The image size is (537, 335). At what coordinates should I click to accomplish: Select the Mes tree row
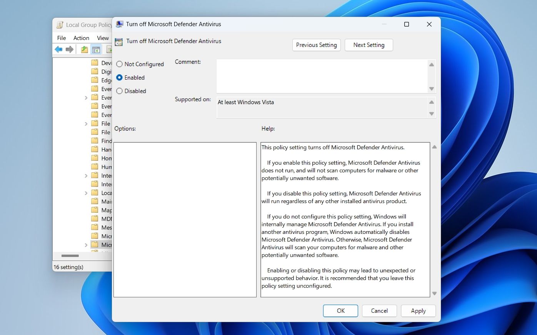pyautogui.click(x=101, y=227)
